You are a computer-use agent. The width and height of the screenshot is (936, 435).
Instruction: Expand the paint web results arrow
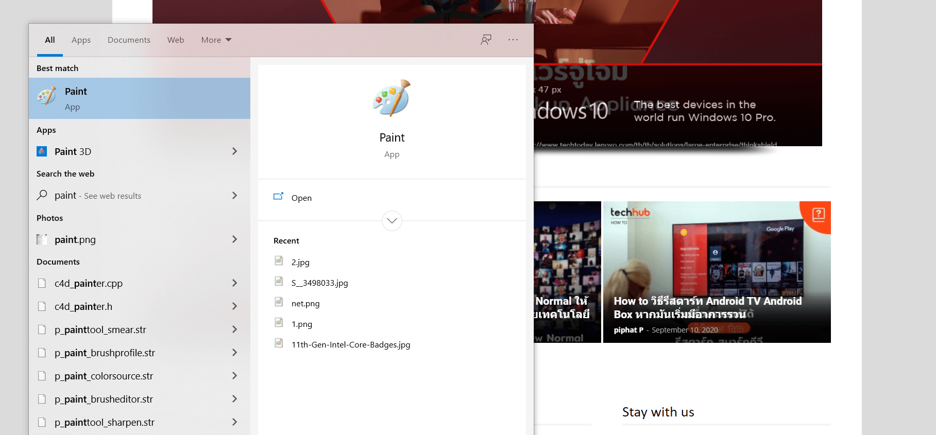(x=234, y=196)
